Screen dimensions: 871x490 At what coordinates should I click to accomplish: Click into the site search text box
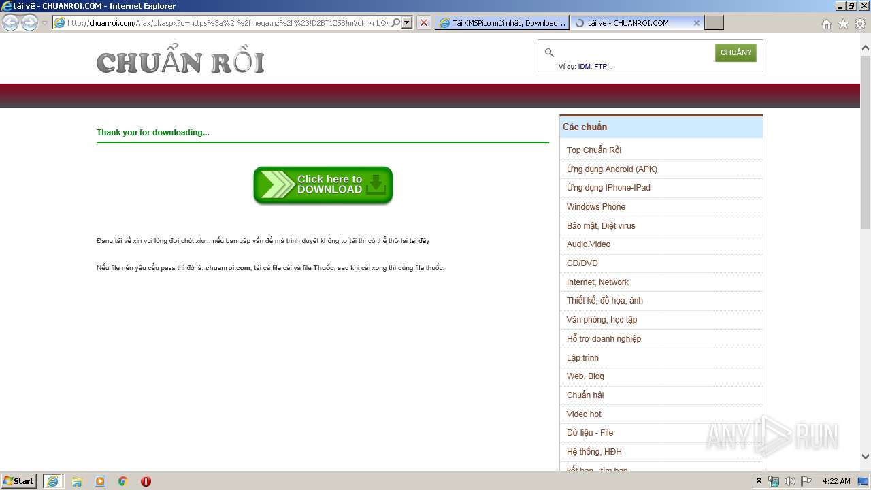point(634,52)
